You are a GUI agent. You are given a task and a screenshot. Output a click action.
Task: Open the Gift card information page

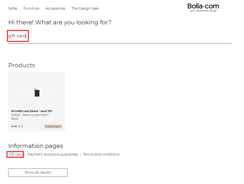coord(16,154)
